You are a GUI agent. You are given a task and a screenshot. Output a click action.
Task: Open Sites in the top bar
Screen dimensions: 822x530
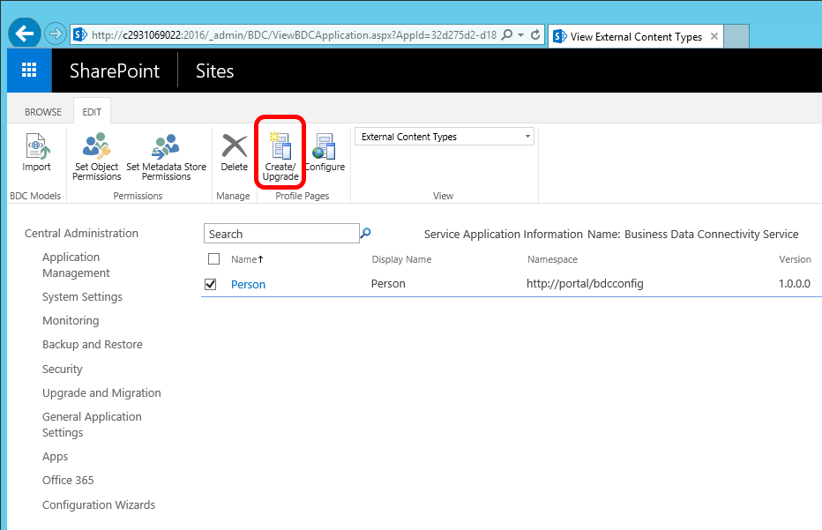point(214,71)
